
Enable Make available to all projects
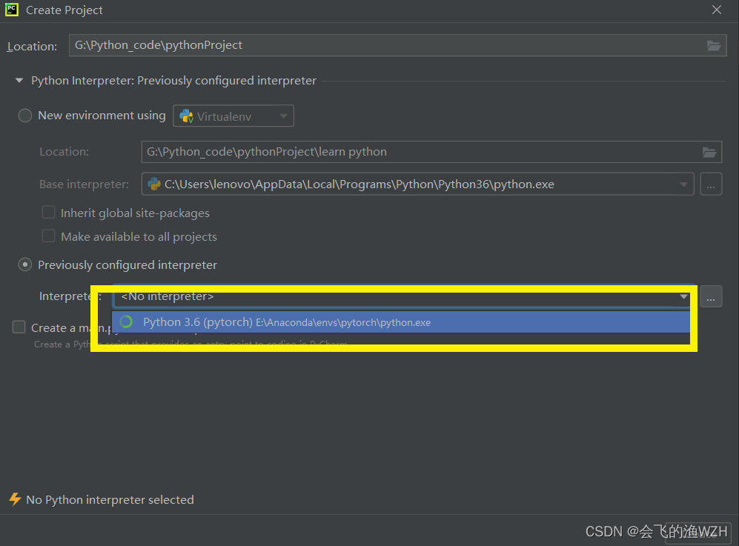click(48, 236)
